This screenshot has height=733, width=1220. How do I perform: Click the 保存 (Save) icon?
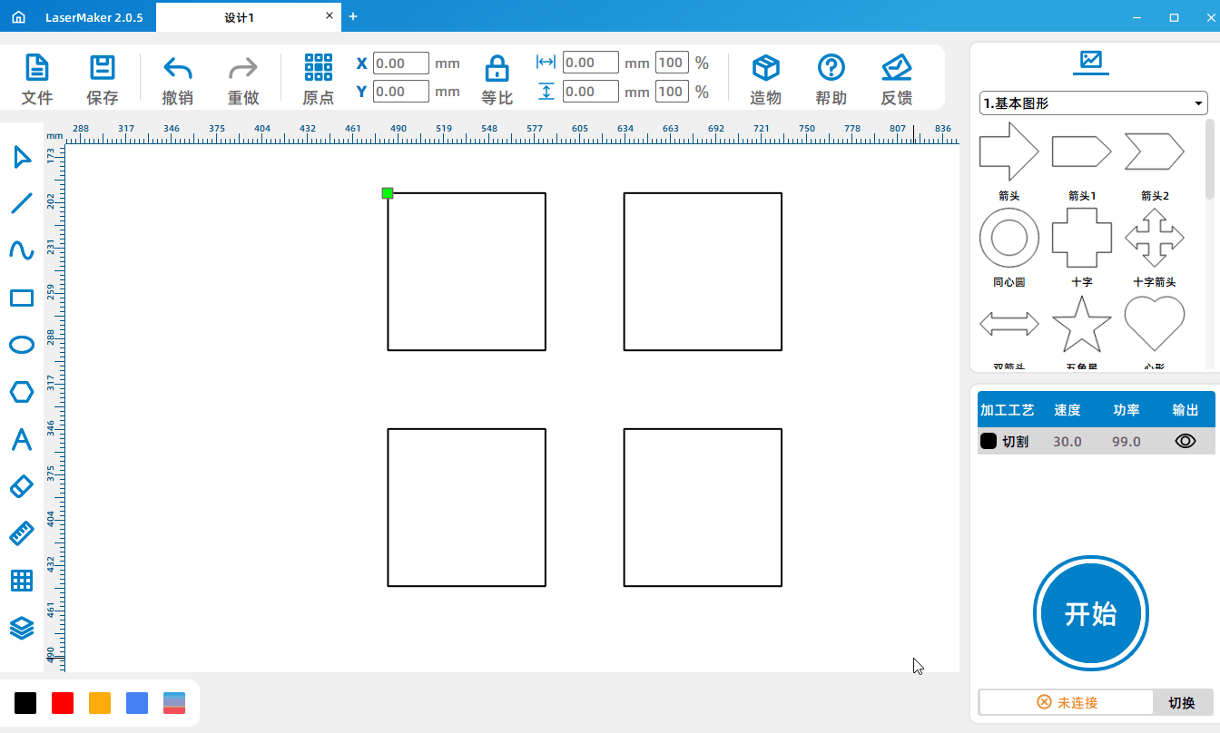tap(102, 68)
